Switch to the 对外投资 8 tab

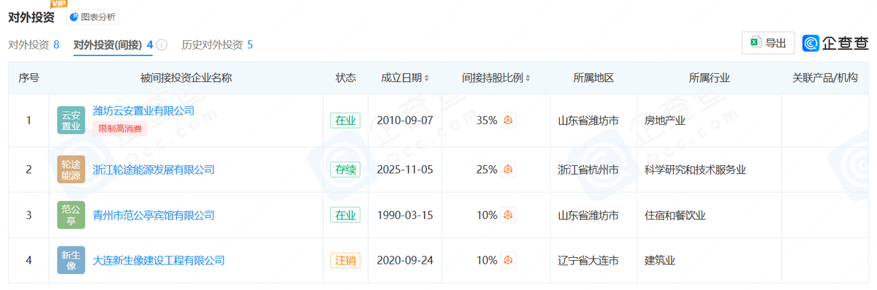pyautogui.click(x=34, y=45)
